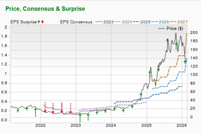Click the 1.4 tick on the EPS axis
Viewport: 201px width, 134px height.
coord(4,55)
